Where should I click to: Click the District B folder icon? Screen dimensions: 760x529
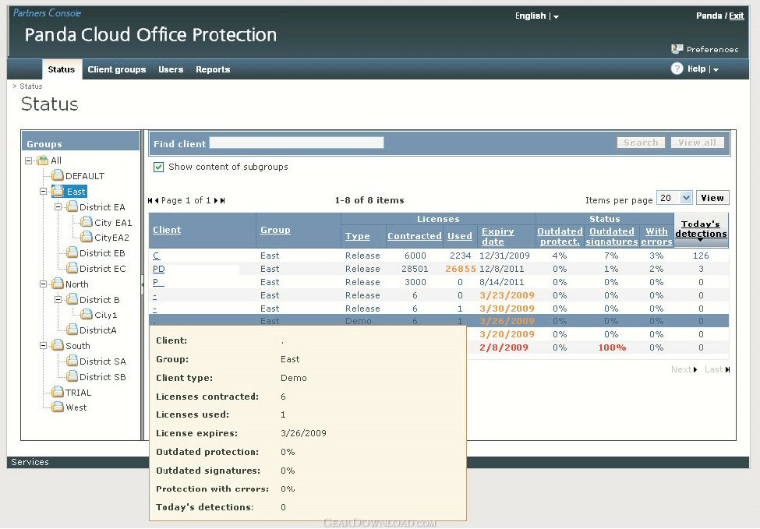72,299
